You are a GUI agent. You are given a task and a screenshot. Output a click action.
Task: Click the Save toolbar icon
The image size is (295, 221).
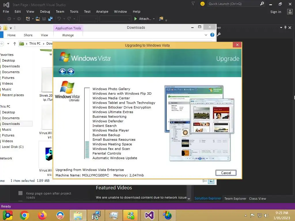[x=44, y=19]
